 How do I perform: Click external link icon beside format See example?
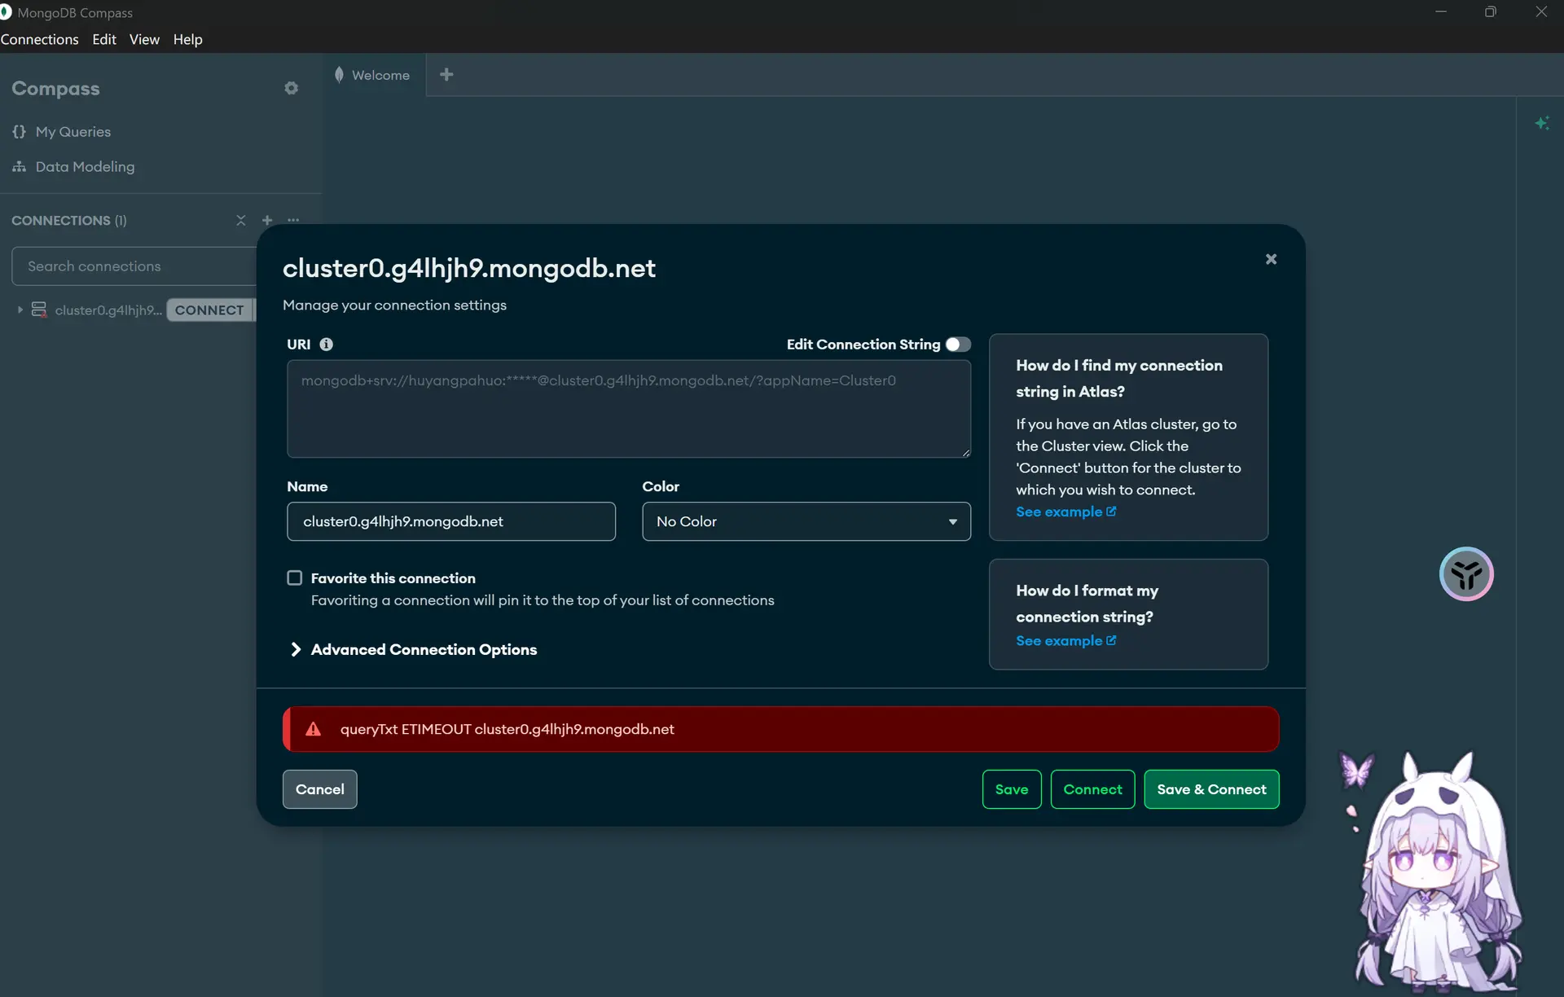(x=1111, y=640)
